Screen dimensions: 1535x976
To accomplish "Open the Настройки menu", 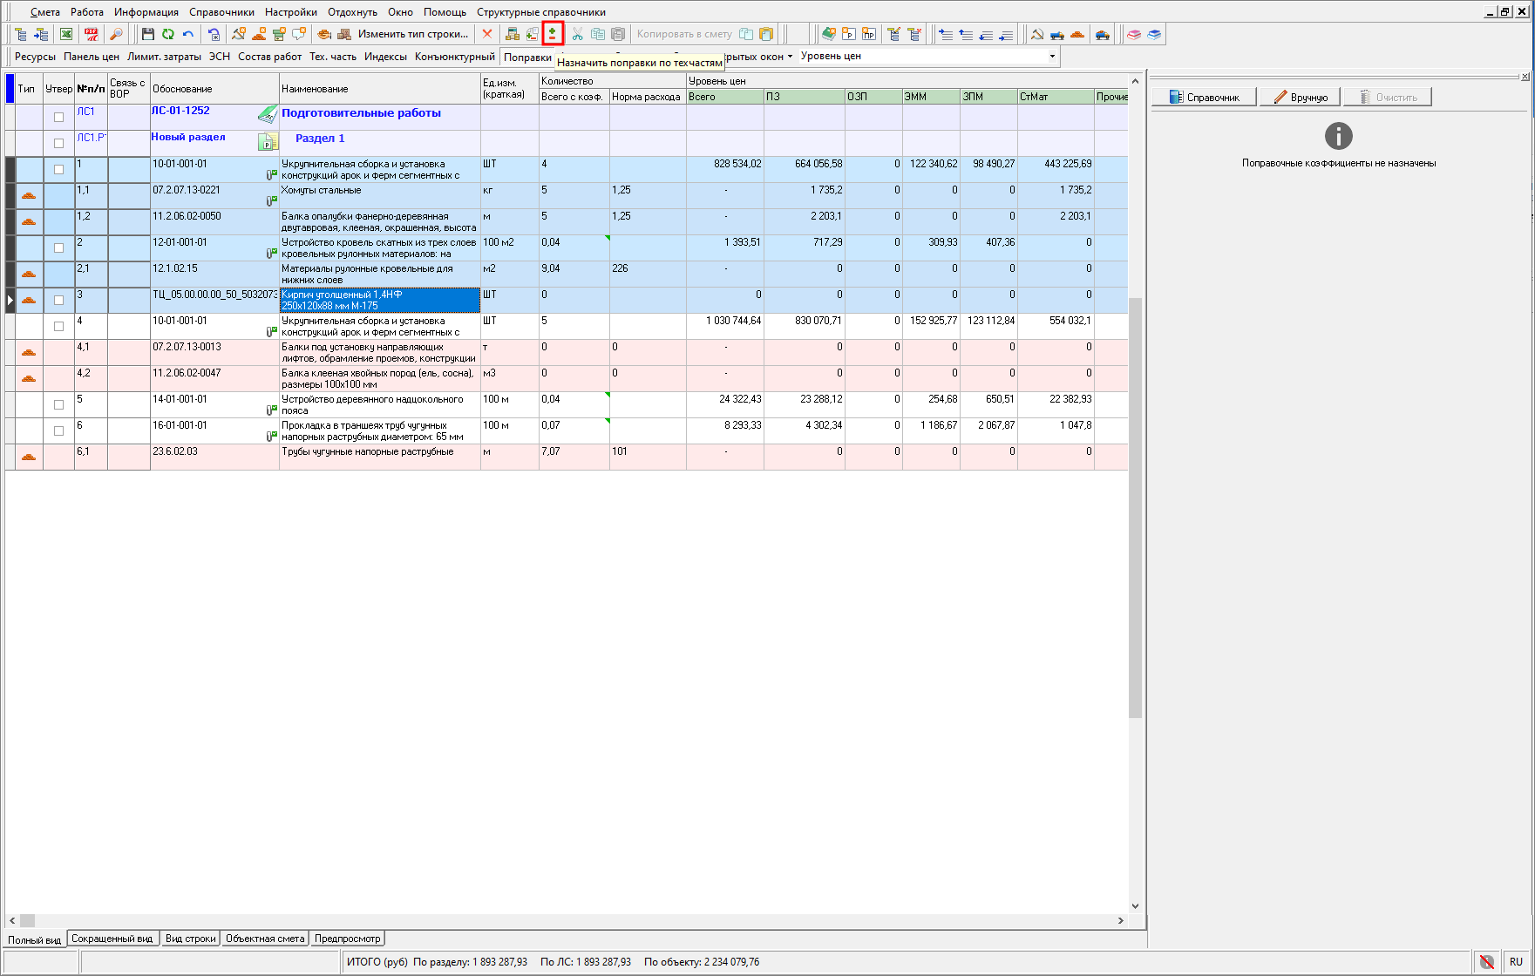I will tap(291, 12).
